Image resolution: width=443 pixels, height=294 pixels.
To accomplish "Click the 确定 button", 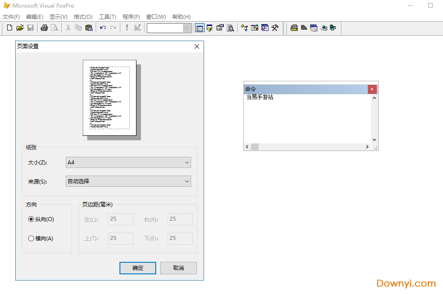I will [138, 268].
